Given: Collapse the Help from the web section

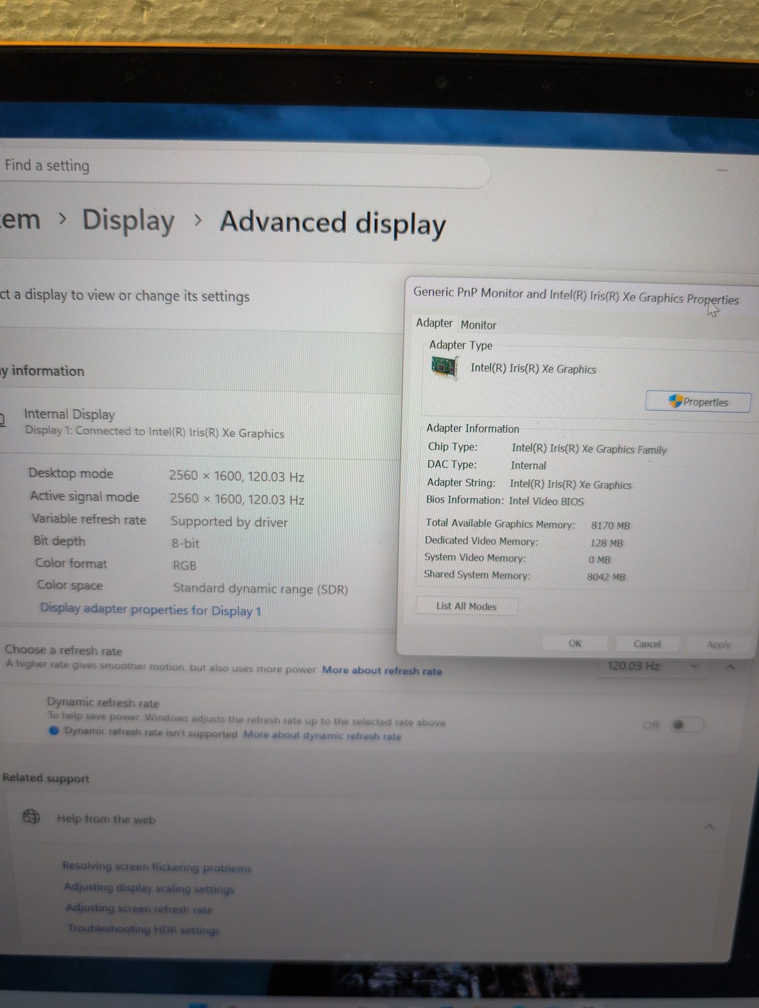Looking at the screenshot, I should click(x=709, y=826).
